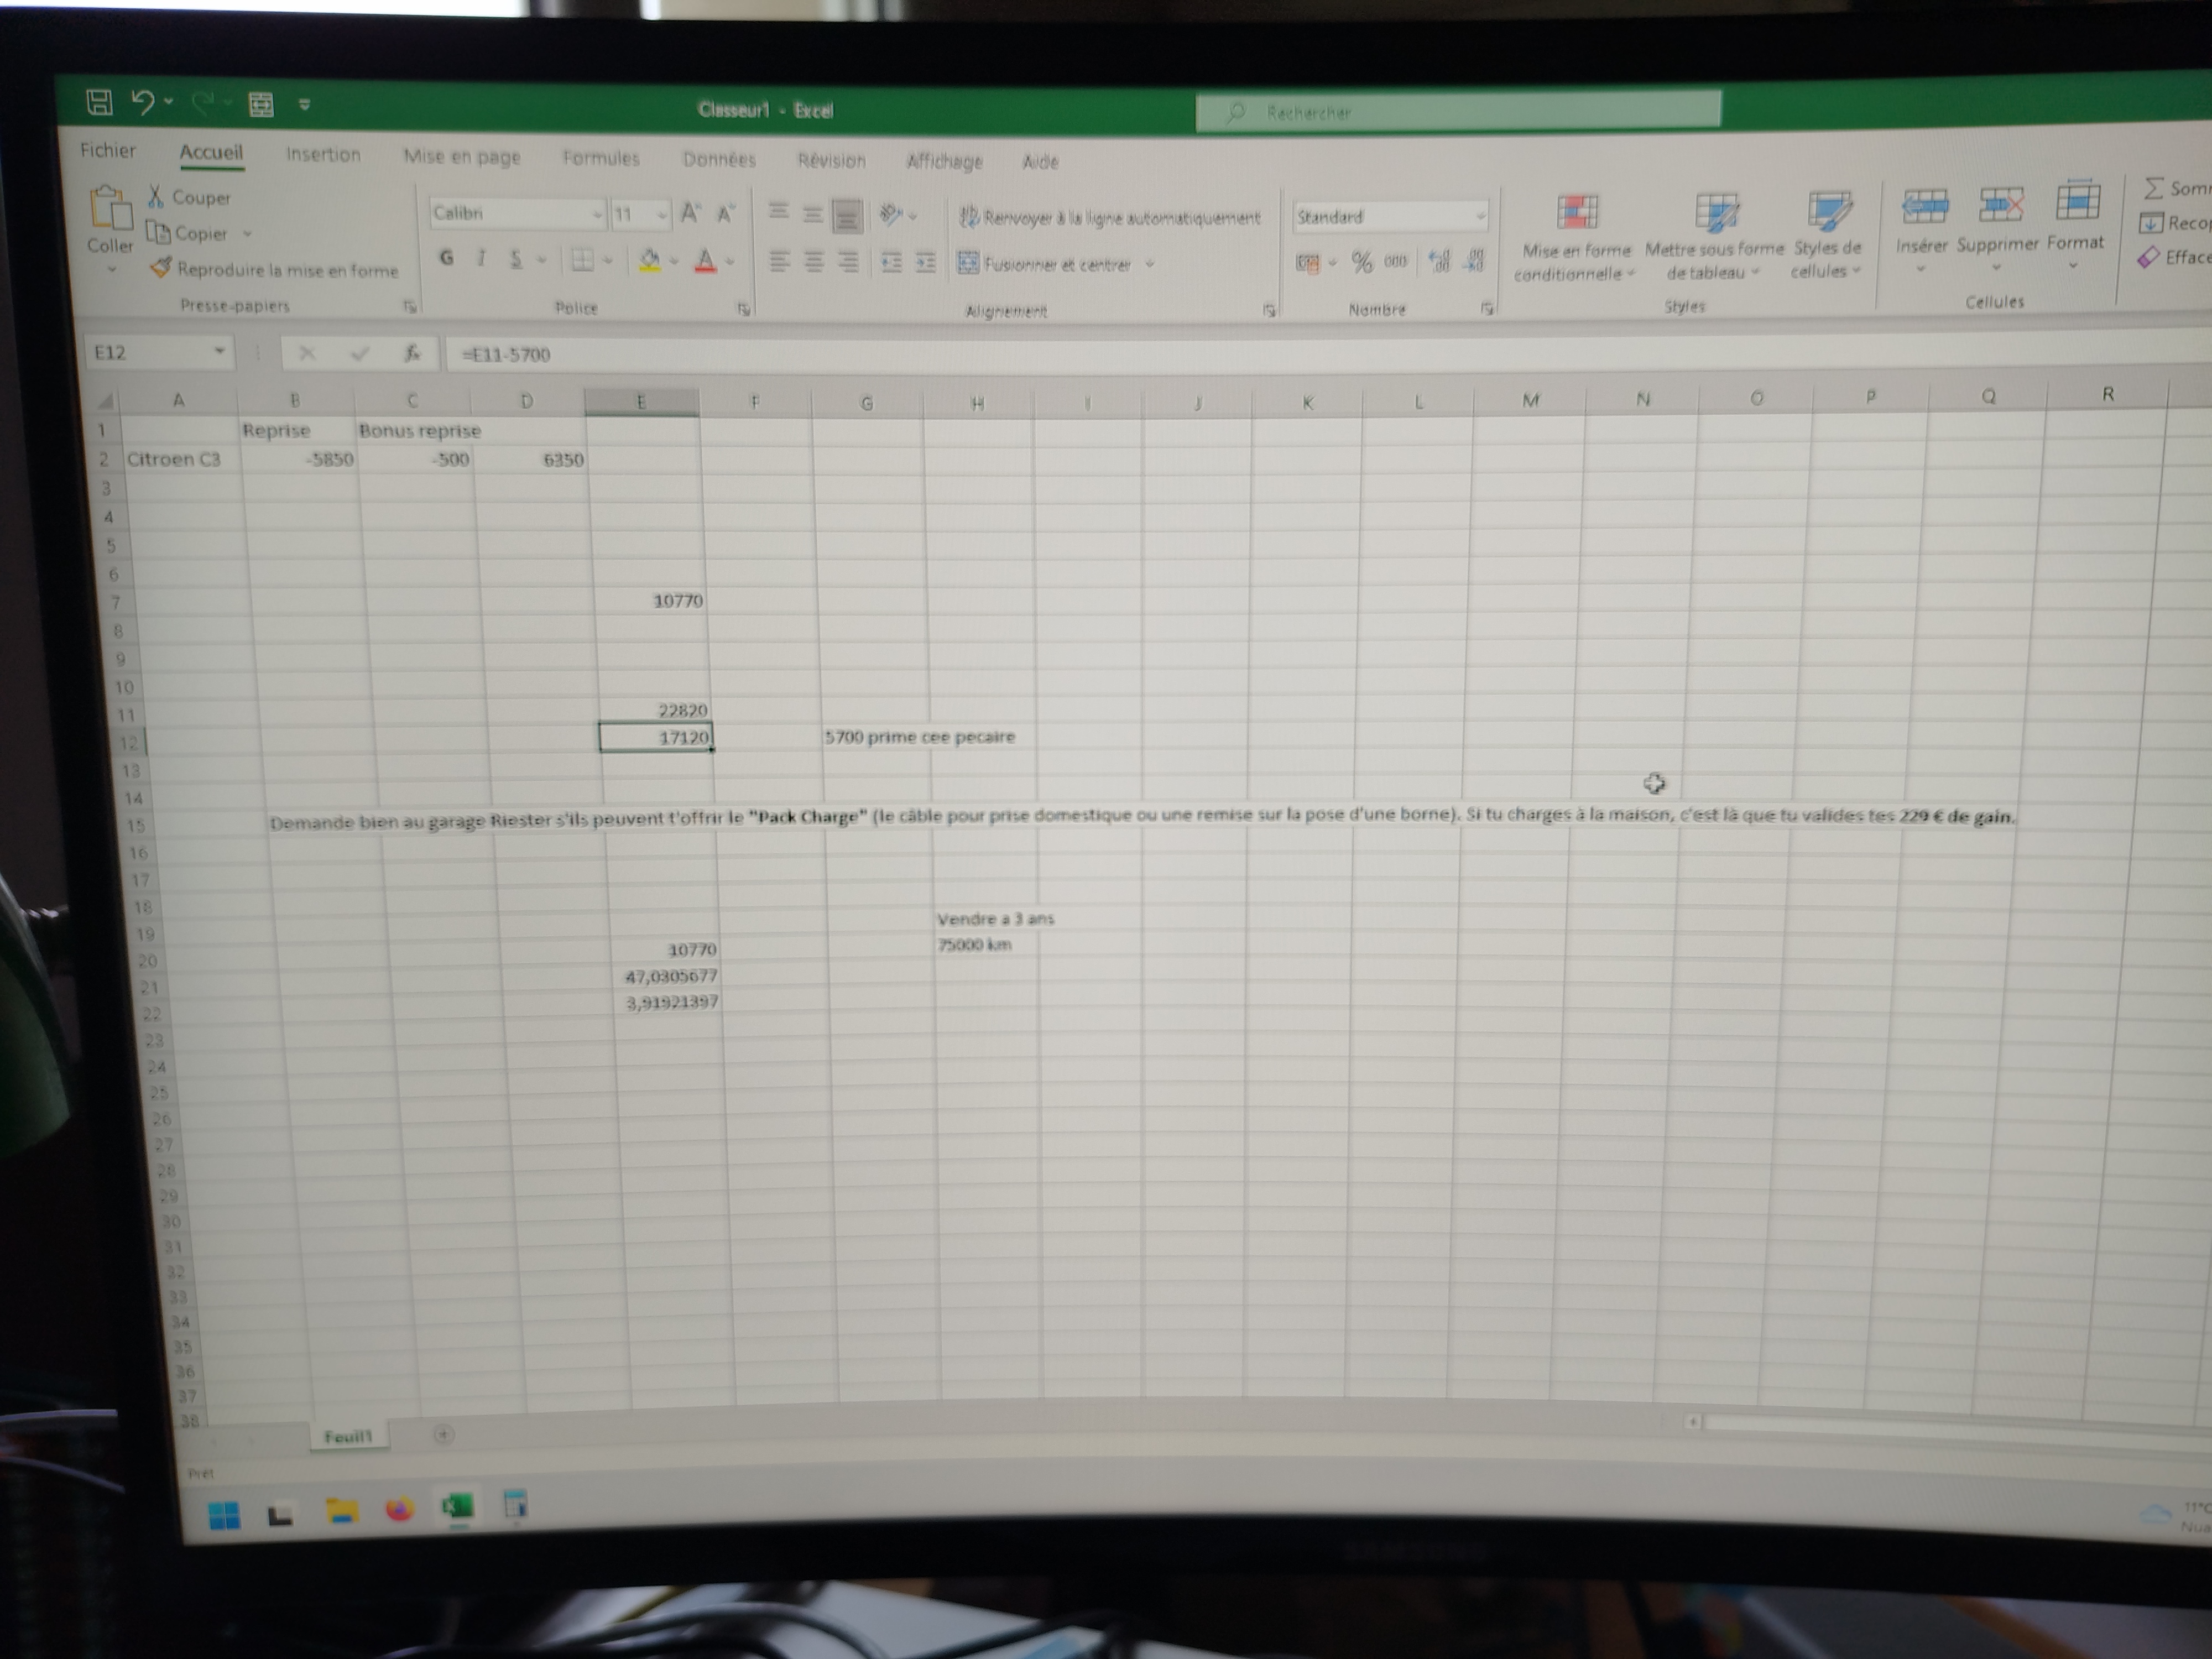The image size is (2212, 1659).
Task: Open Mise en forme conditionnelle icon
Action: [x=1577, y=213]
